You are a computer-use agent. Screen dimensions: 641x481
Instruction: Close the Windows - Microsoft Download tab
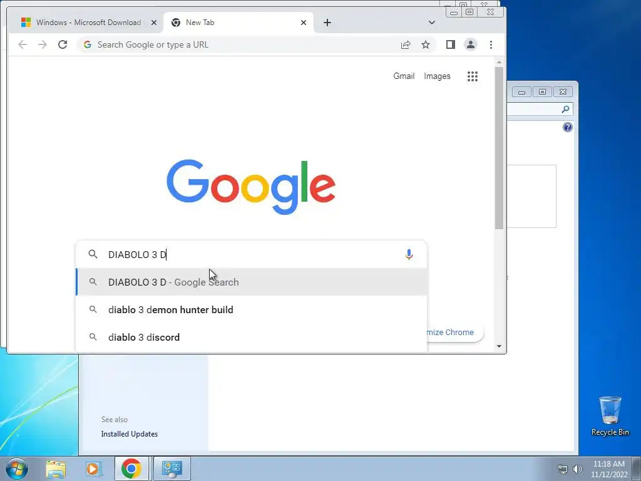[154, 23]
